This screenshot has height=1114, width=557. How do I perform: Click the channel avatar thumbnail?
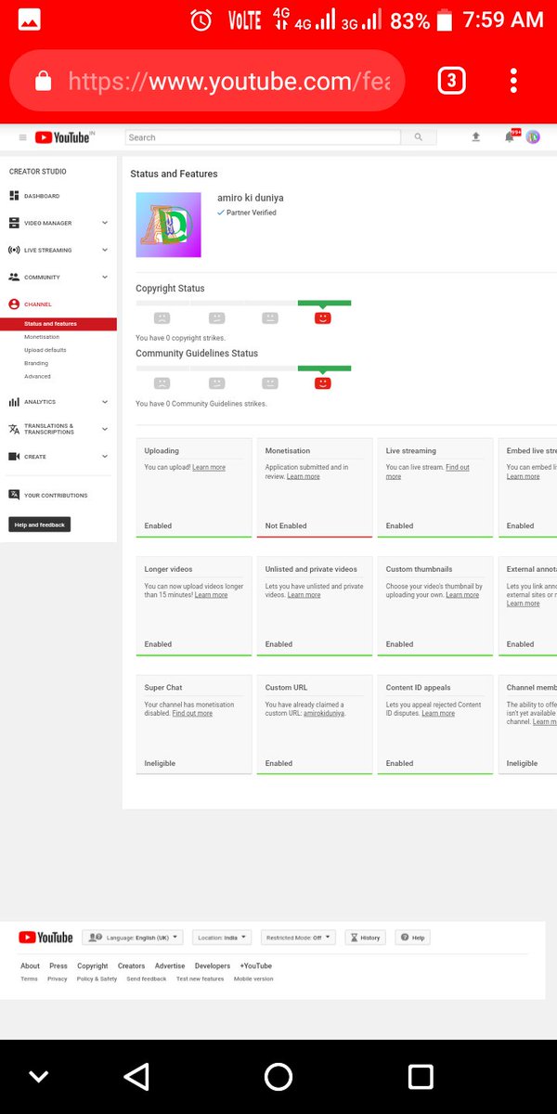point(168,225)
